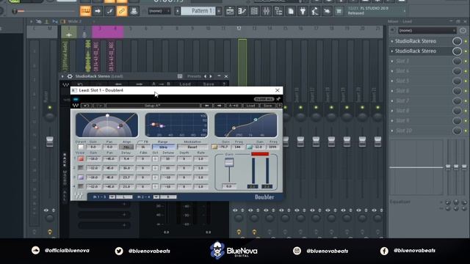
Task: Click StudioRack window settings gear icon
Action: coord(70,76)
